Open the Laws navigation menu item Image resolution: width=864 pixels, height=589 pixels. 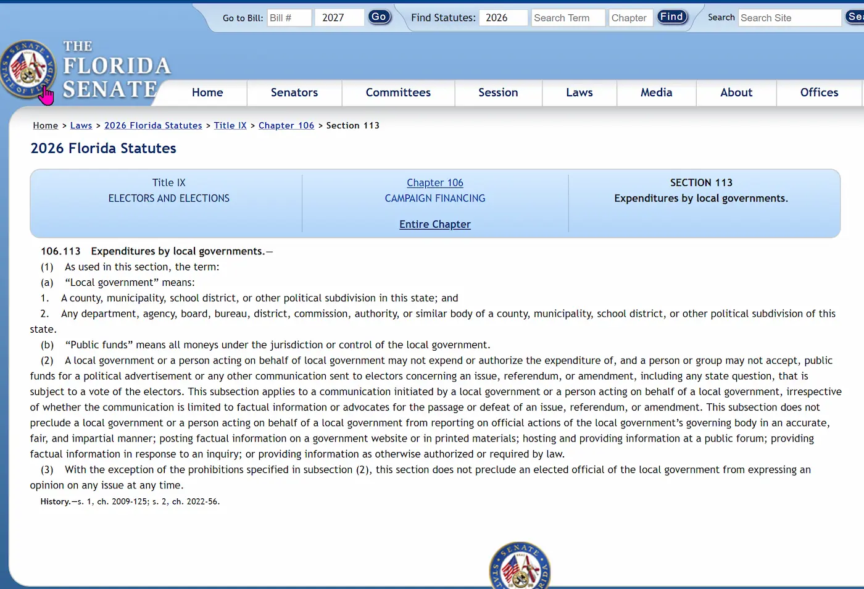coord(579,93)
